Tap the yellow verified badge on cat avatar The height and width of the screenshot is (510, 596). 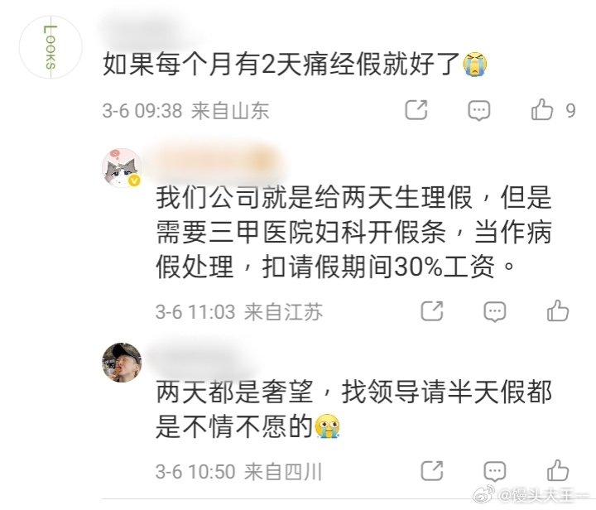coord(134,180)
